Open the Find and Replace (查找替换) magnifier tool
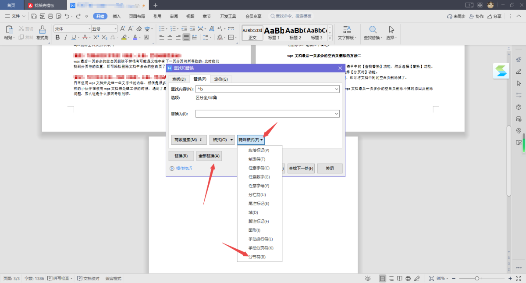Image resolution: width=526 pixels, height=283 pixels. (373, 33)
